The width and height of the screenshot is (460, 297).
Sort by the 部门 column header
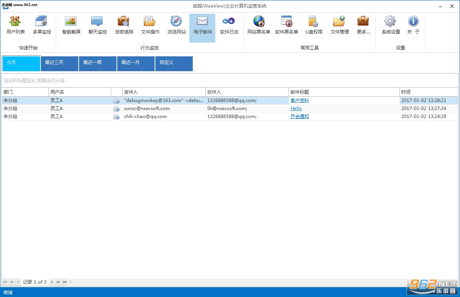click(x=25, y=92)
